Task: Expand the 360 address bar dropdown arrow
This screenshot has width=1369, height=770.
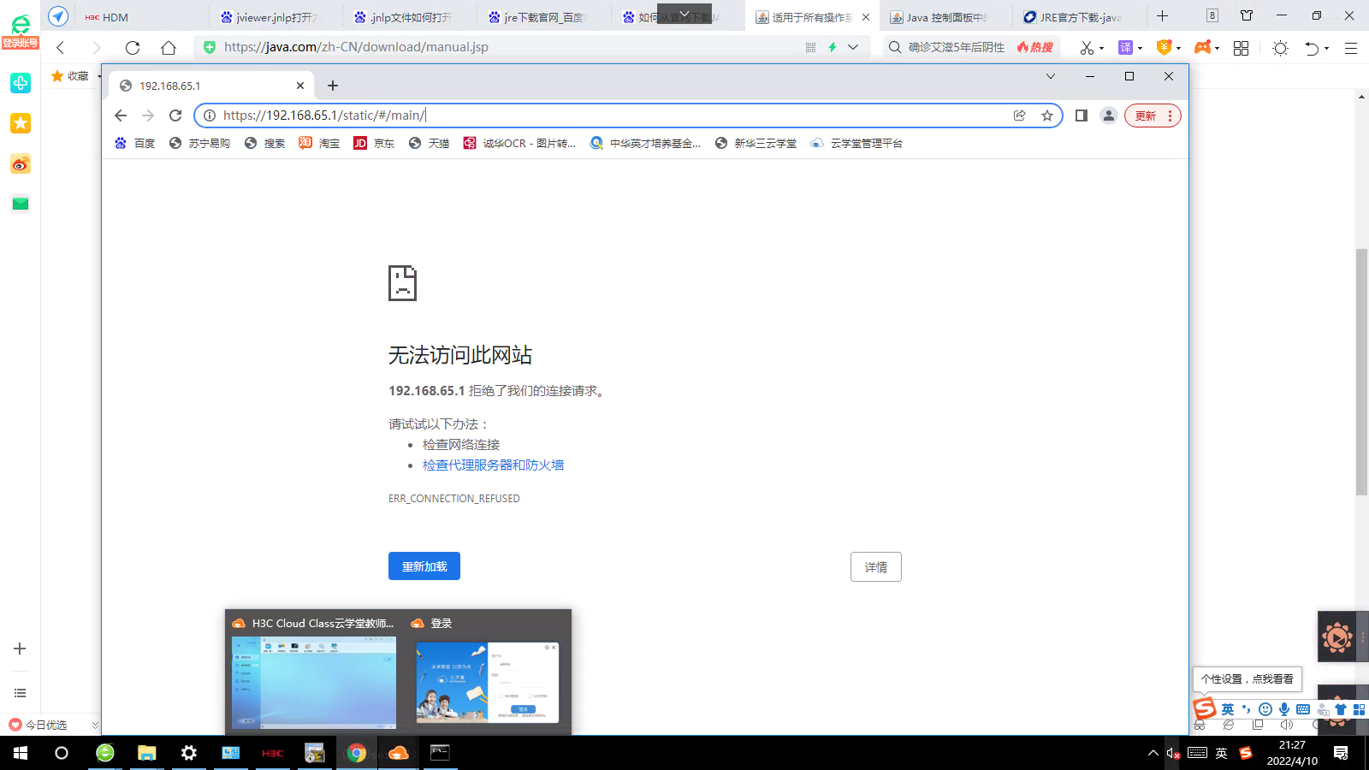Action: 853,47
